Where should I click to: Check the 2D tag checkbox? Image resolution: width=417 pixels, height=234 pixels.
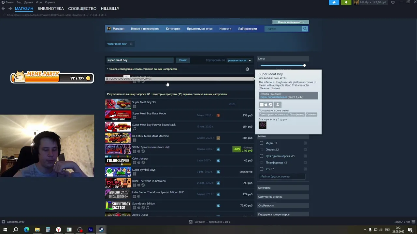coord(261,169)
